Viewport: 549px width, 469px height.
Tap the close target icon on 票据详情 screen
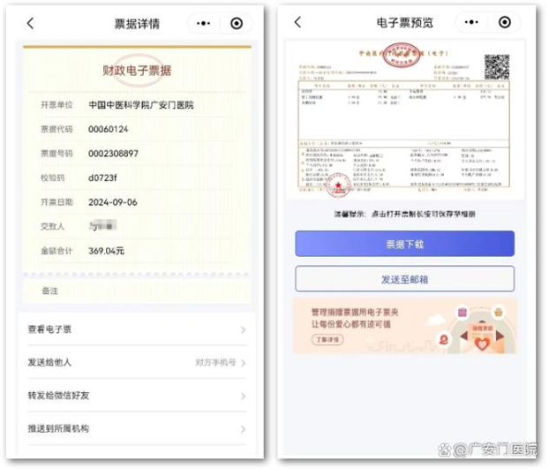pyautogui.click(x=237, y=24)
